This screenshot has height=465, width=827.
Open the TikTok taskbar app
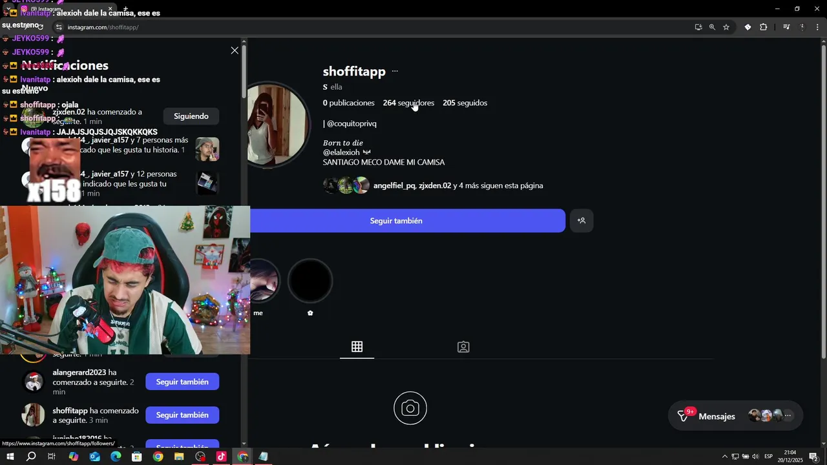221,457
